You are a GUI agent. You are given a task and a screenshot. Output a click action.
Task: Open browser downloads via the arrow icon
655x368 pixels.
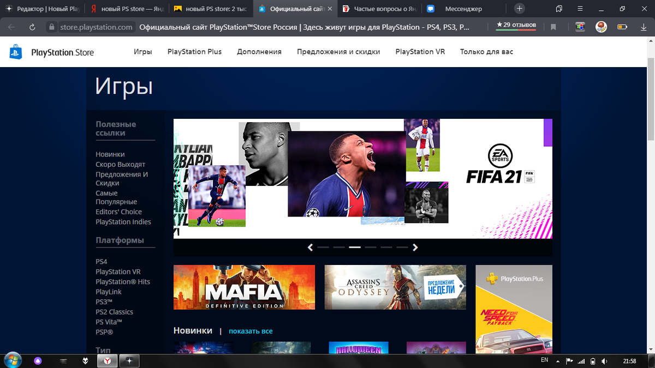click(643, 26)
